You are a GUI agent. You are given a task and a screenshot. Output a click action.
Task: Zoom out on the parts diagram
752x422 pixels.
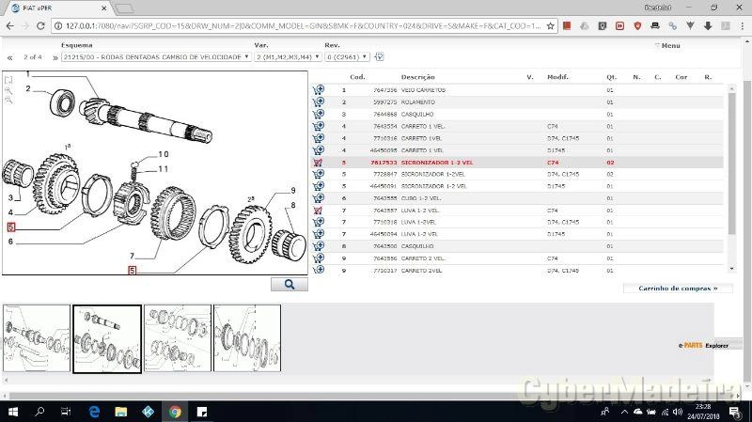(x=8, y=100)
